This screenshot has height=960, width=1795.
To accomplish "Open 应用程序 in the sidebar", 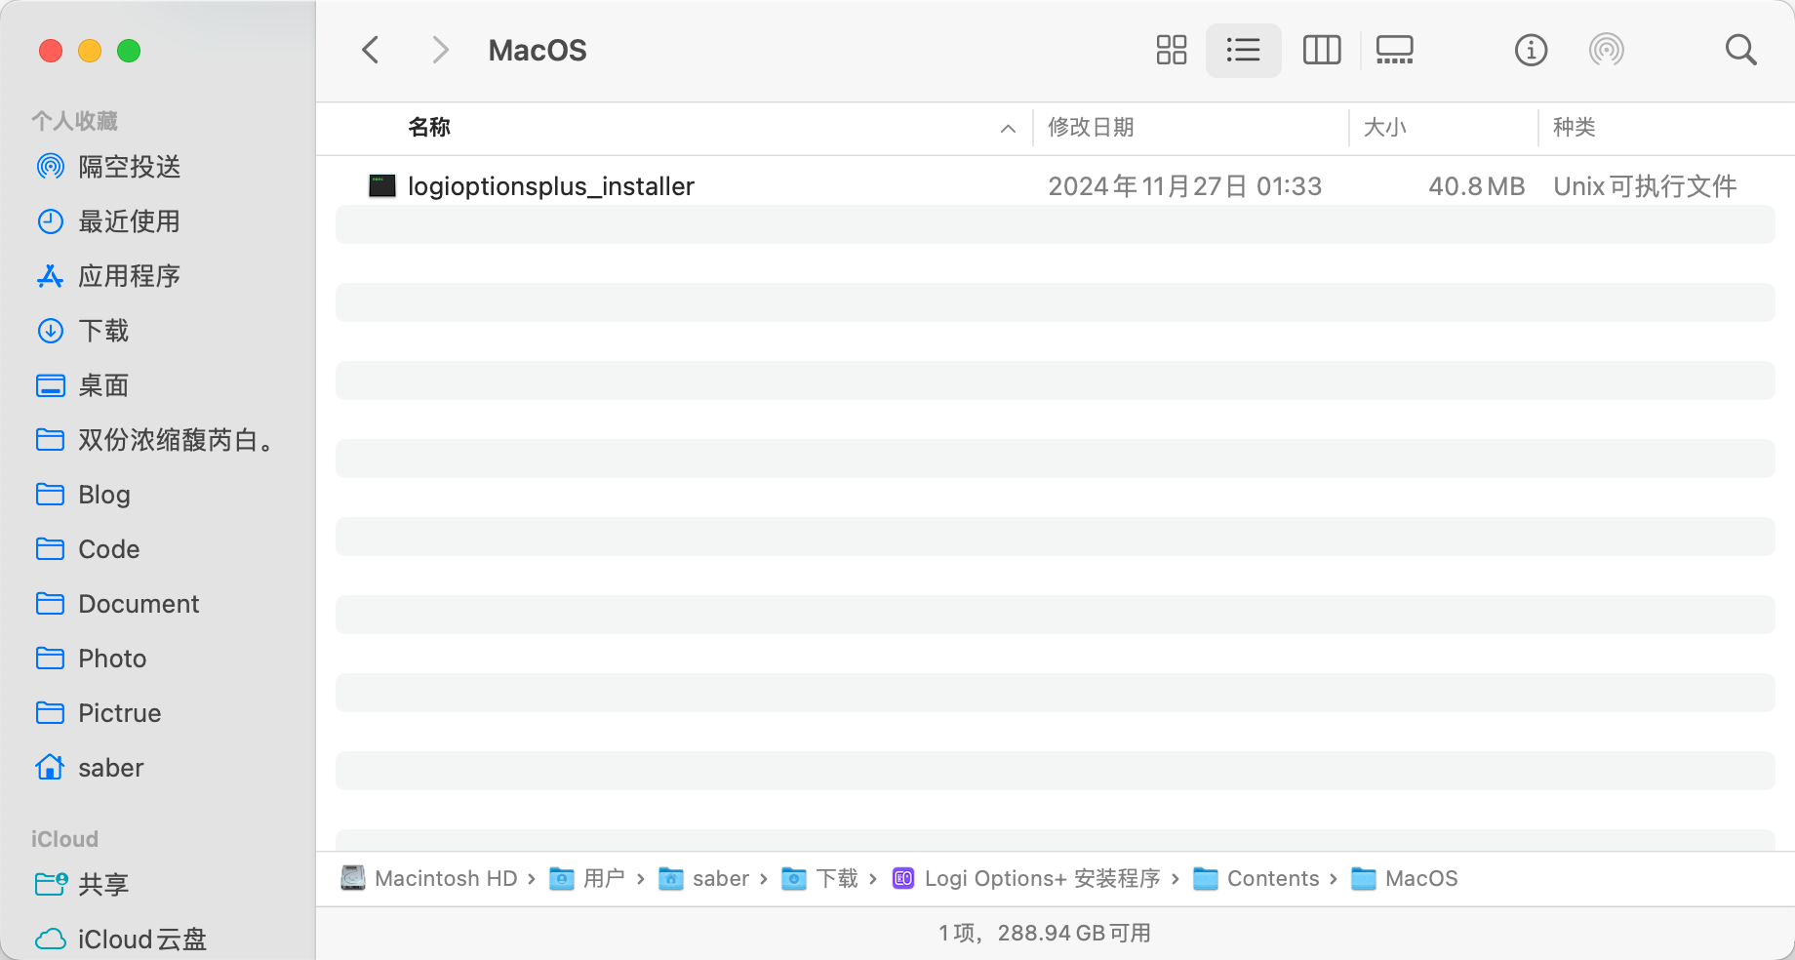I will [x=129, y=276].
